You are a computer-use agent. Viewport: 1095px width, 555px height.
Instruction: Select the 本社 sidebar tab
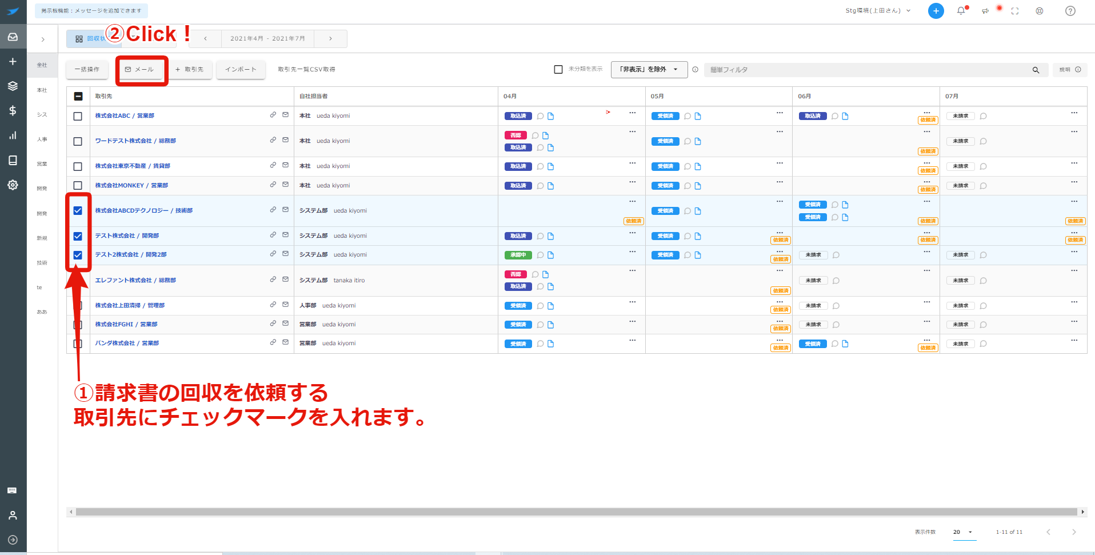pyautogui.click(x=42, y=90)
